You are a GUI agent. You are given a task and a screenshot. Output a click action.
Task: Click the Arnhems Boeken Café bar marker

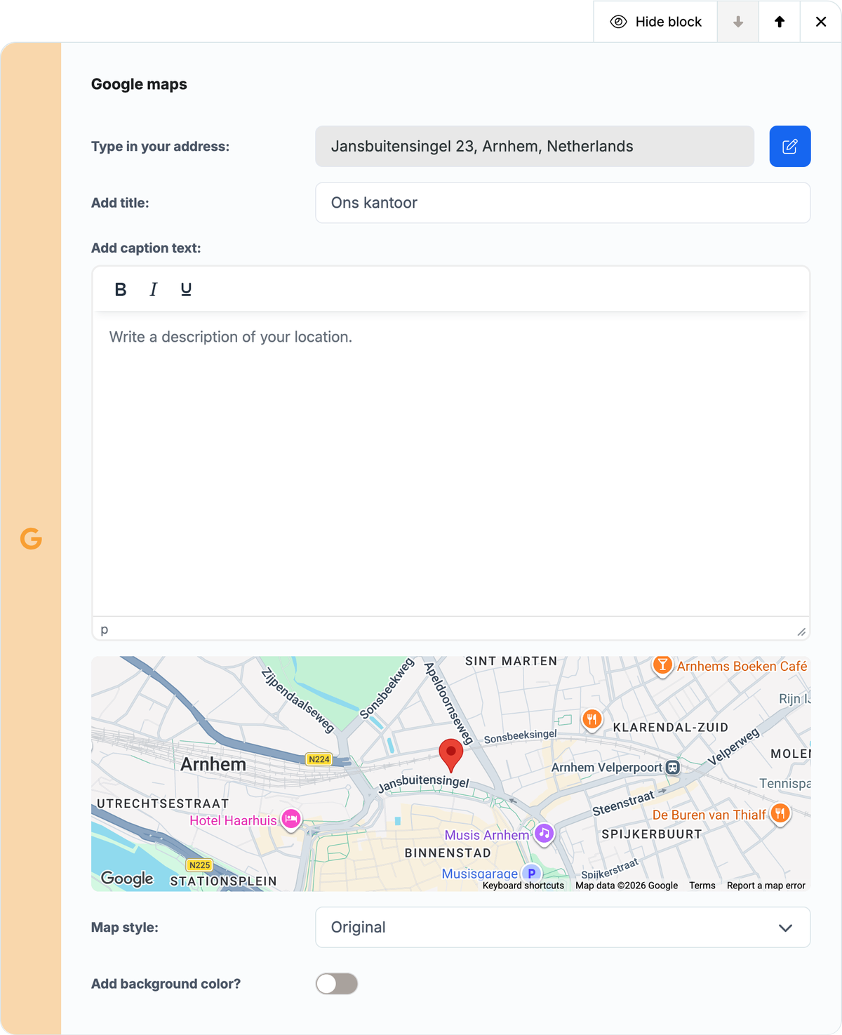662,665
